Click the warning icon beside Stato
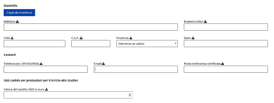This screenshot has height=103, width=274. (x=193, y=38)
